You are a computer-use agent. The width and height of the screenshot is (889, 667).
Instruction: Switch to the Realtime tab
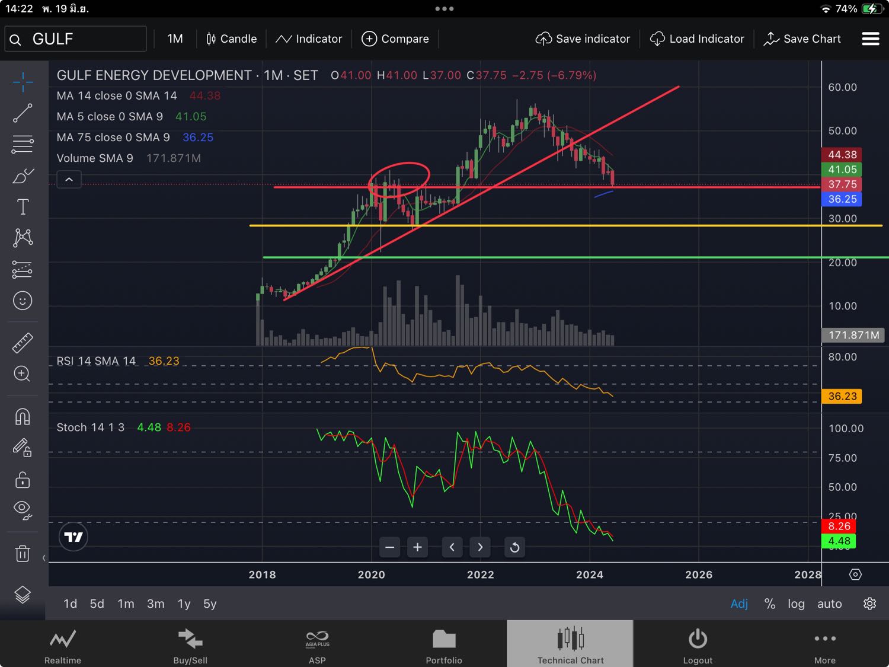[63, 644]
